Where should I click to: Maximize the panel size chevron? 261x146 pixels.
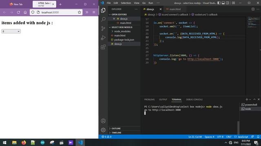coord(254,99)
